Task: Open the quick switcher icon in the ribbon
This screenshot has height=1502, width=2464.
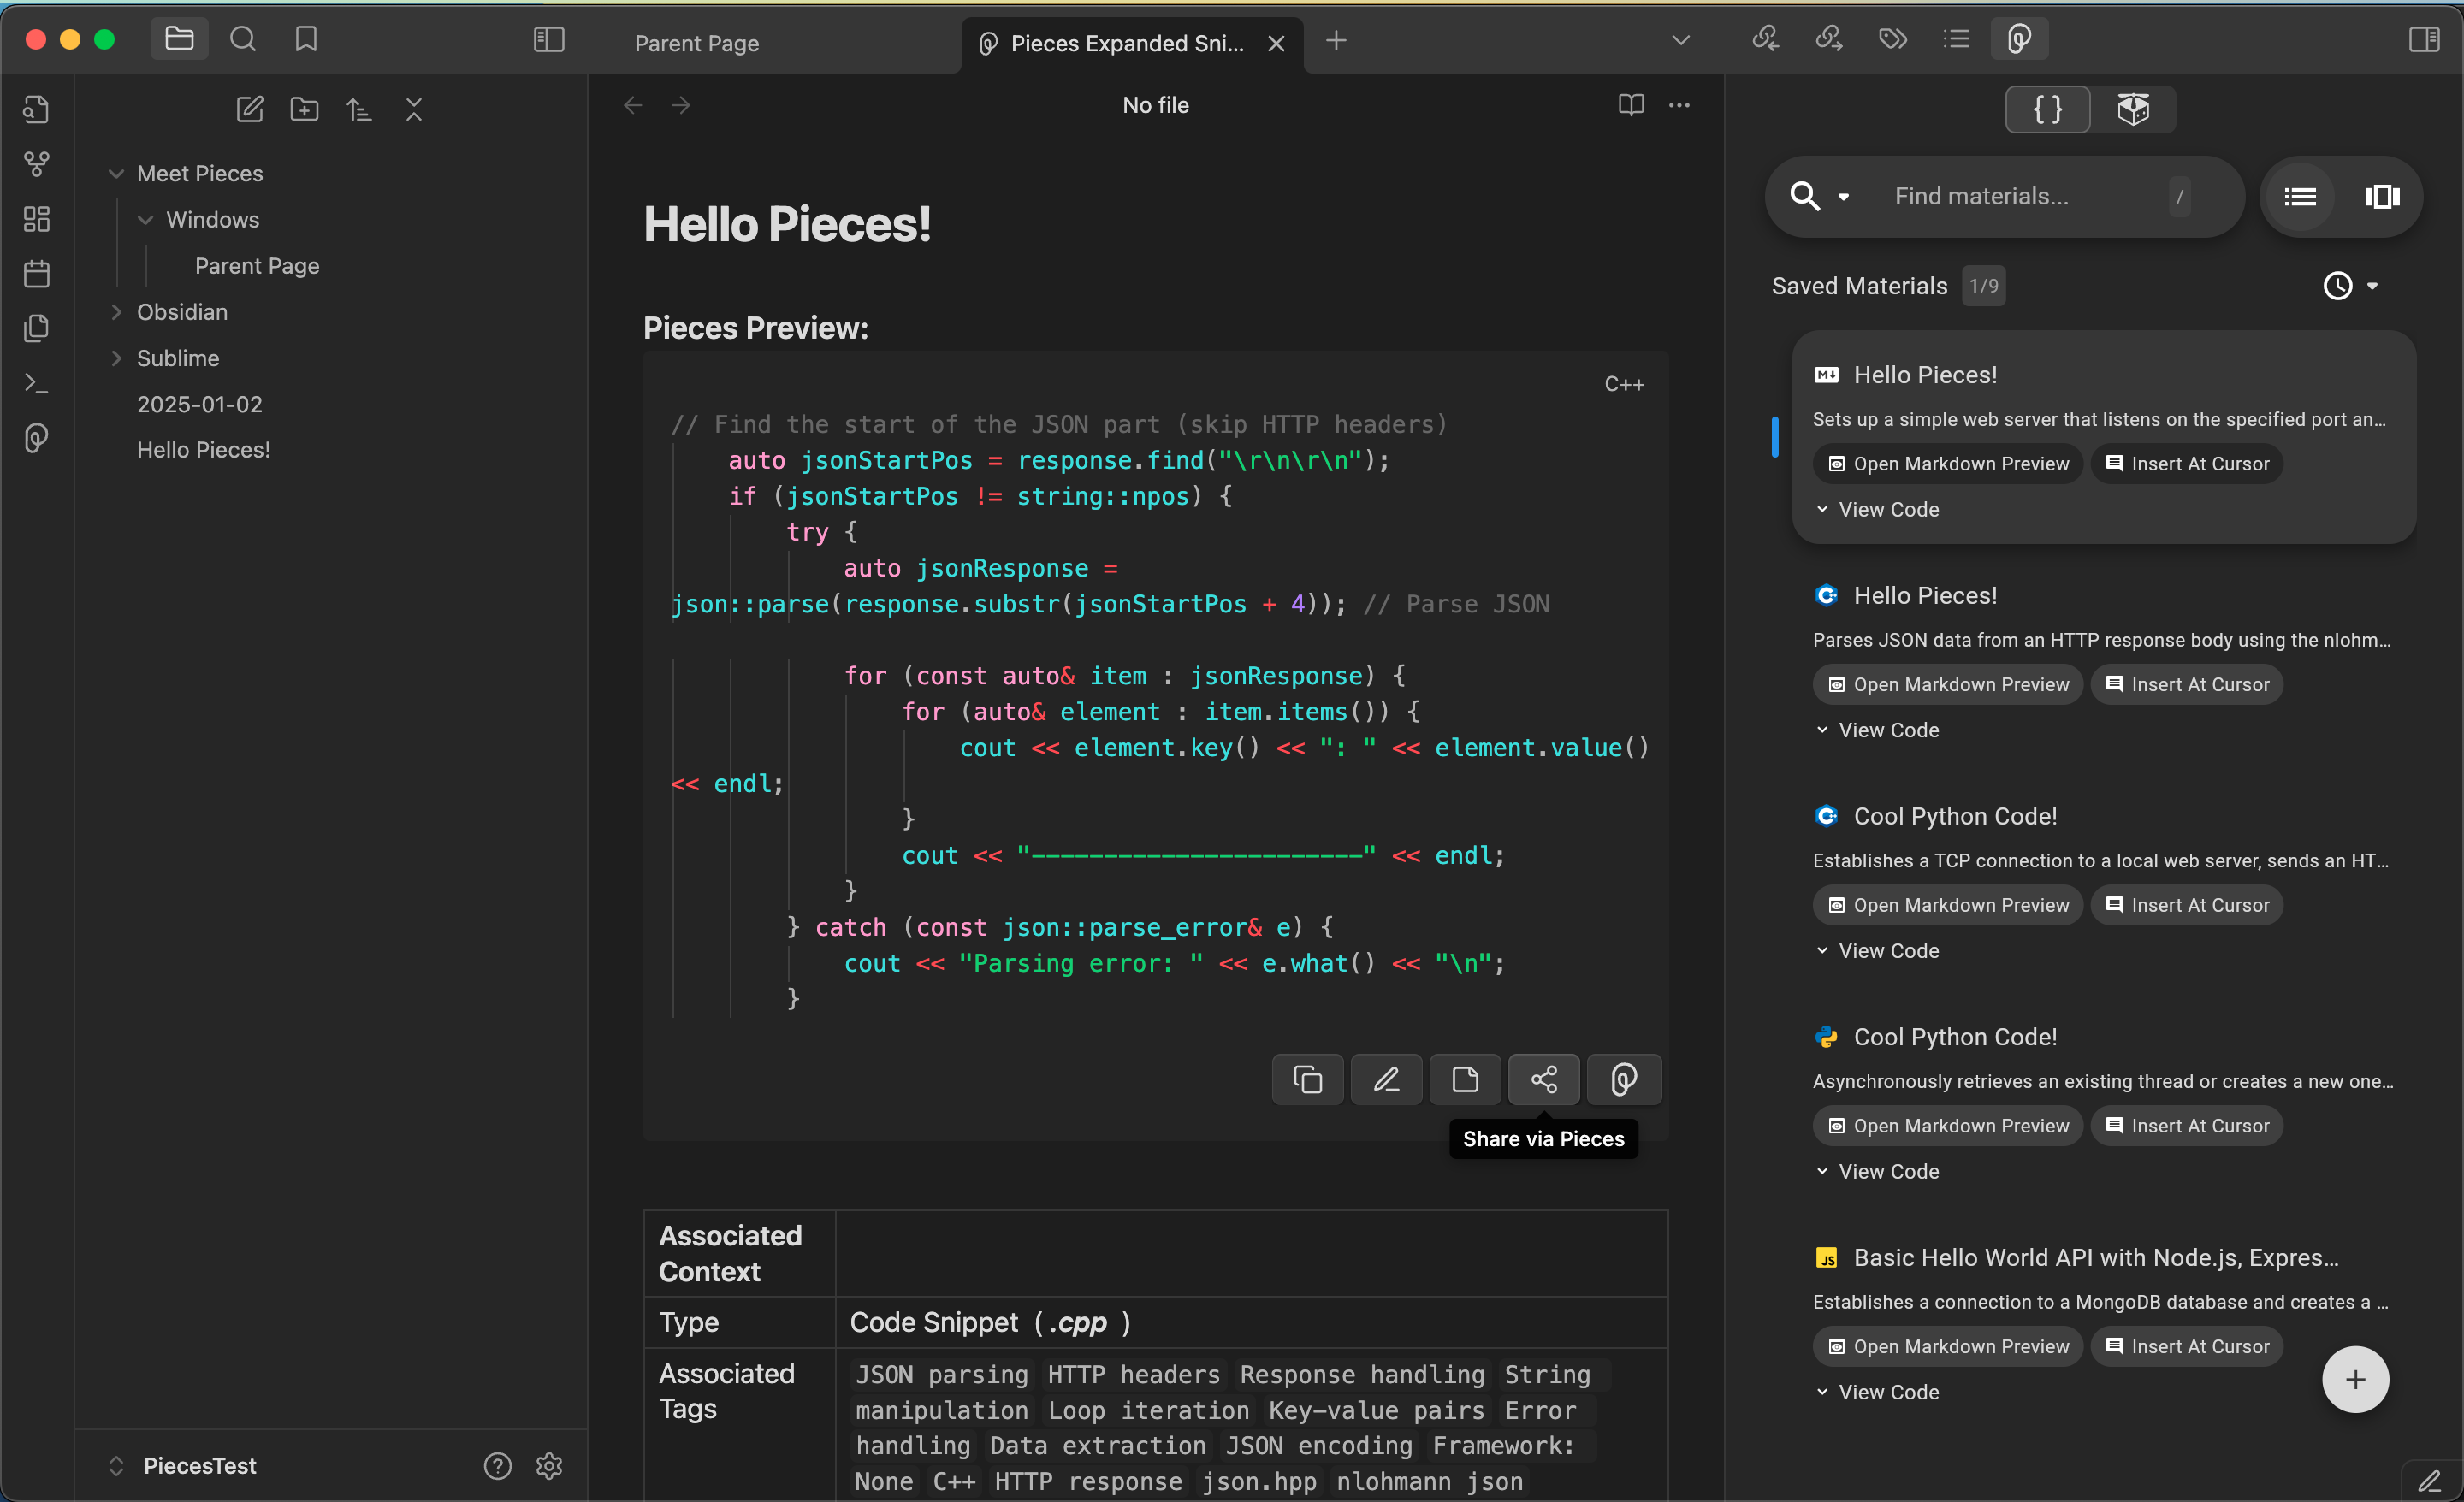Action: coord(37,109)
